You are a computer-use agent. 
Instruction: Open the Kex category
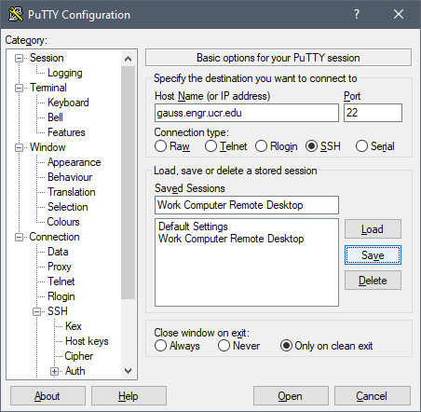[x=74, y=326]
